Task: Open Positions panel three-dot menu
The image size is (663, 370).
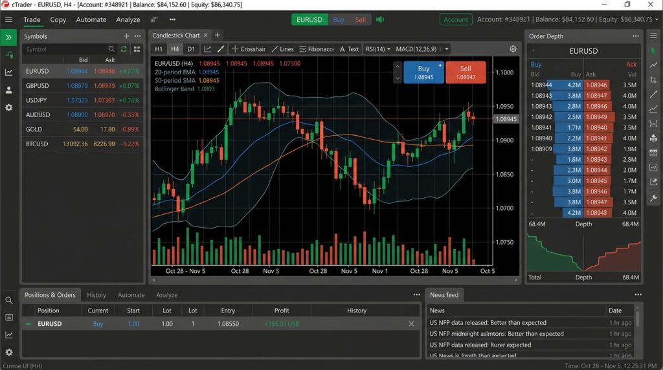Action: click(416, 295)
